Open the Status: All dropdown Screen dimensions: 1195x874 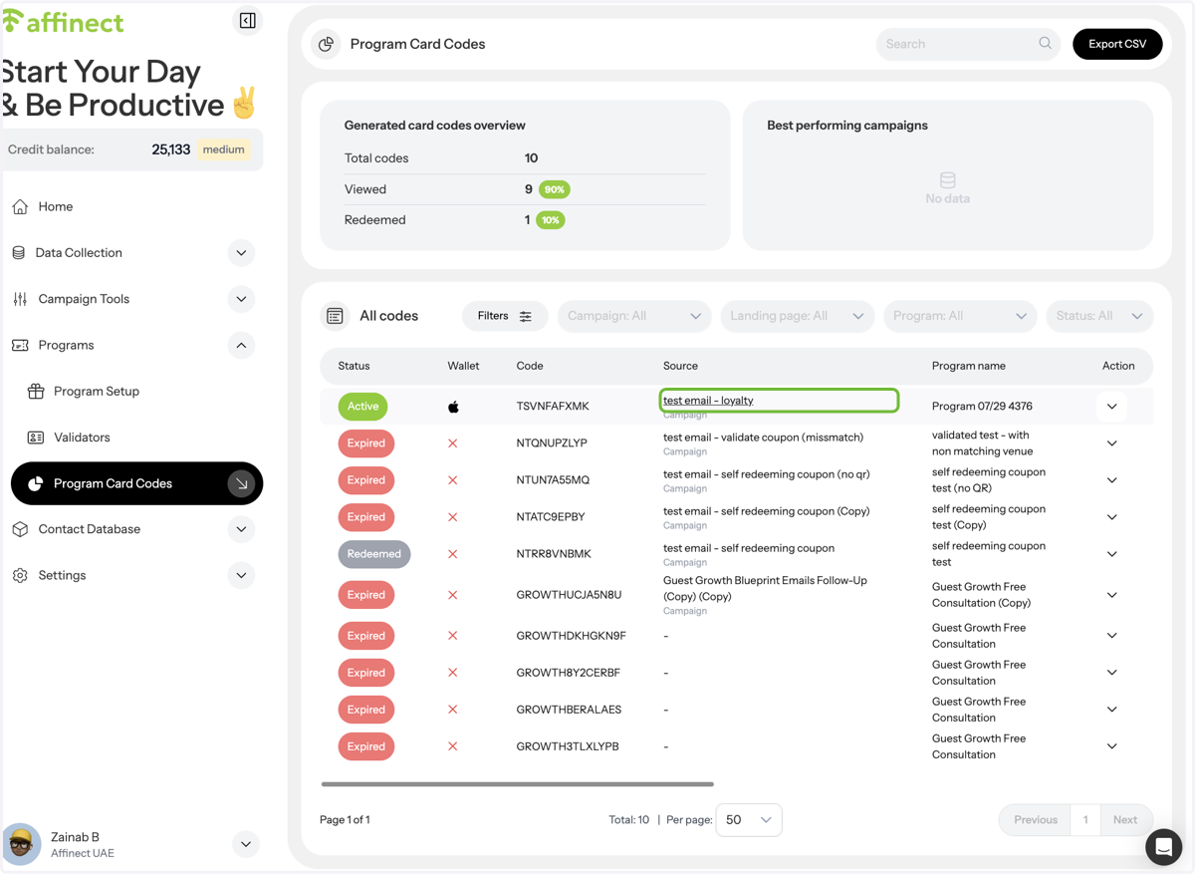pos(1099,316)
